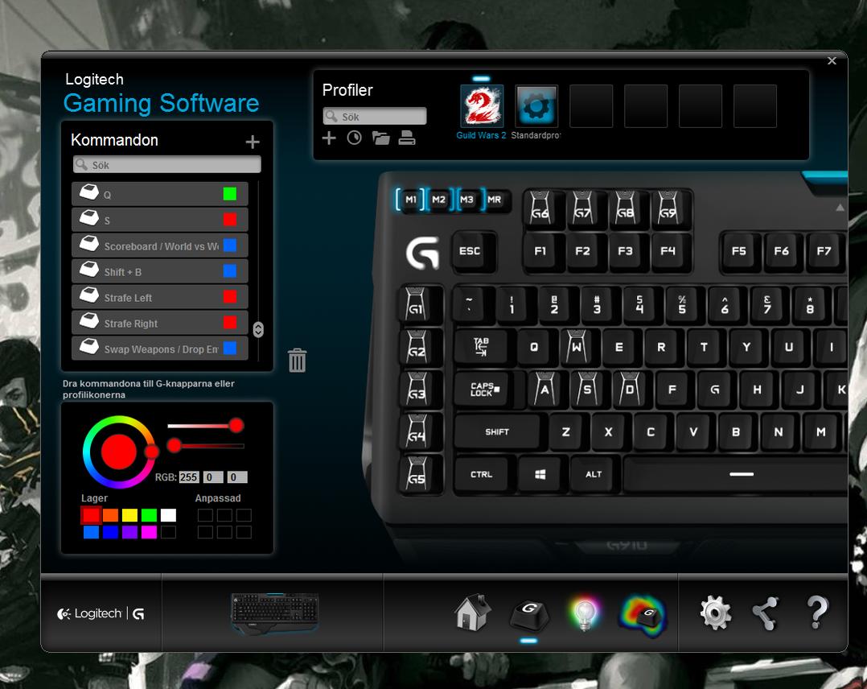Click the G3 key on keyboard
The height and width of the screenshot is (689, 867).
pyautogui.click(x=417, y=390)
